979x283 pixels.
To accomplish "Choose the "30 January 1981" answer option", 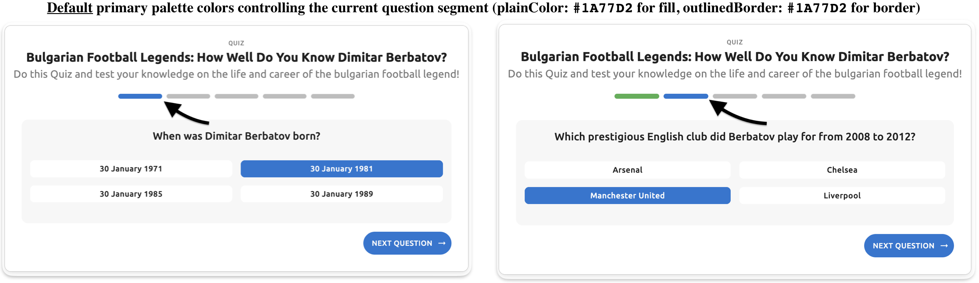I will 341,169.
